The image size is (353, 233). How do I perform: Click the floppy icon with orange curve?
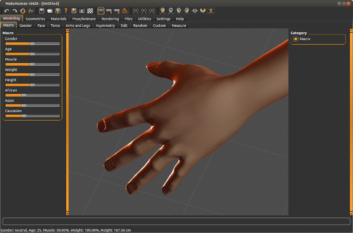[x=74, y=11]
